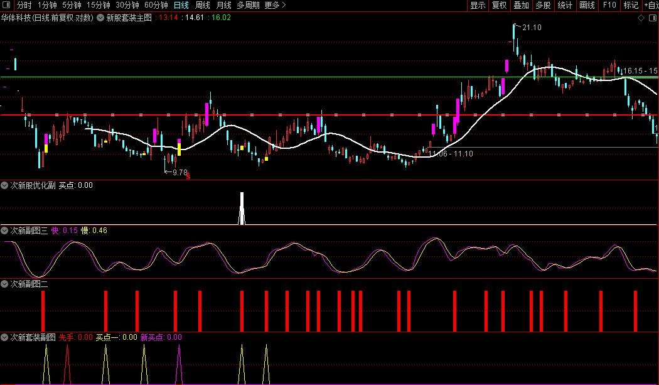Click the 叠加 overlay button
Viewport: 659px width, 385px height.
point(521,5)
